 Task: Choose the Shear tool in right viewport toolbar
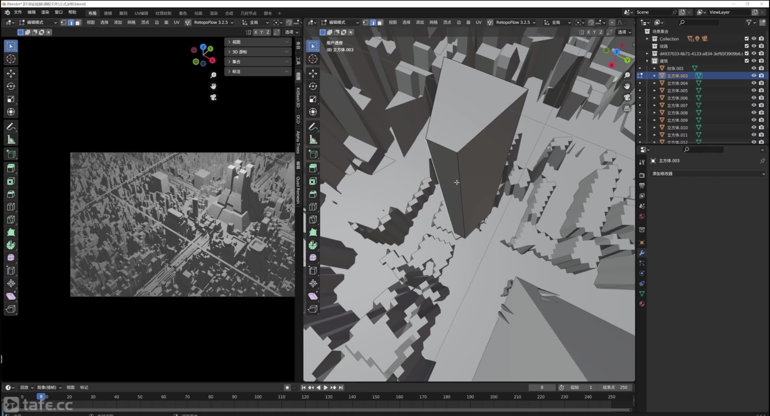313,296
